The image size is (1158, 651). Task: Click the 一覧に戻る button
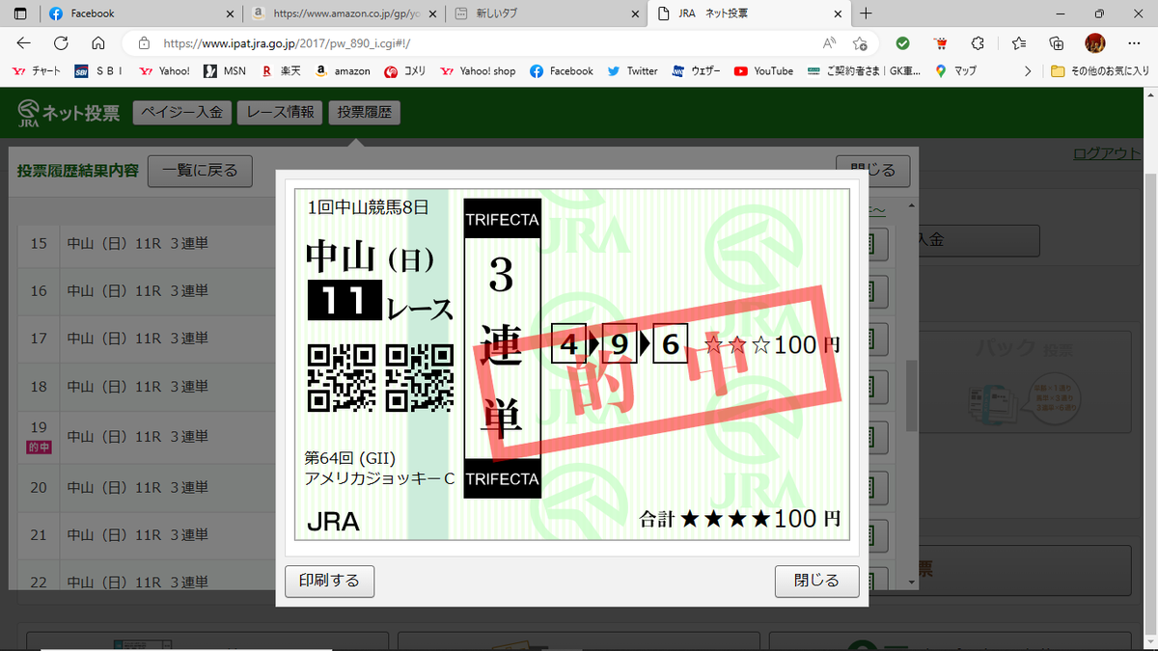coord(201,171)
